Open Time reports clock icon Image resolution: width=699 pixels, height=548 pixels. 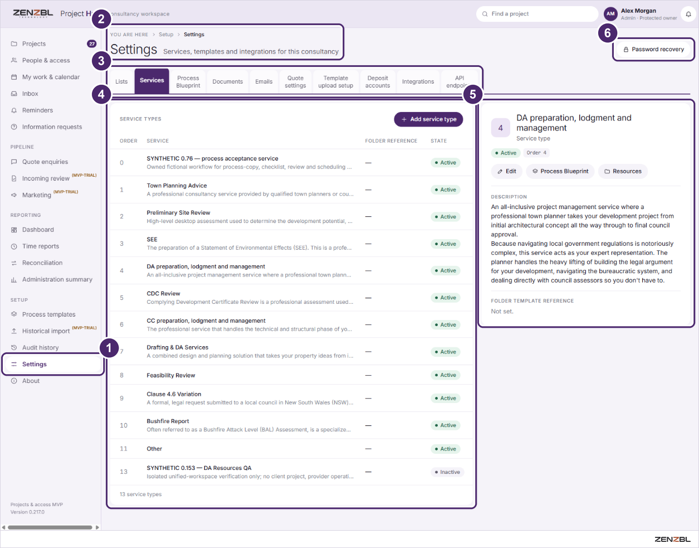[14, 246]
